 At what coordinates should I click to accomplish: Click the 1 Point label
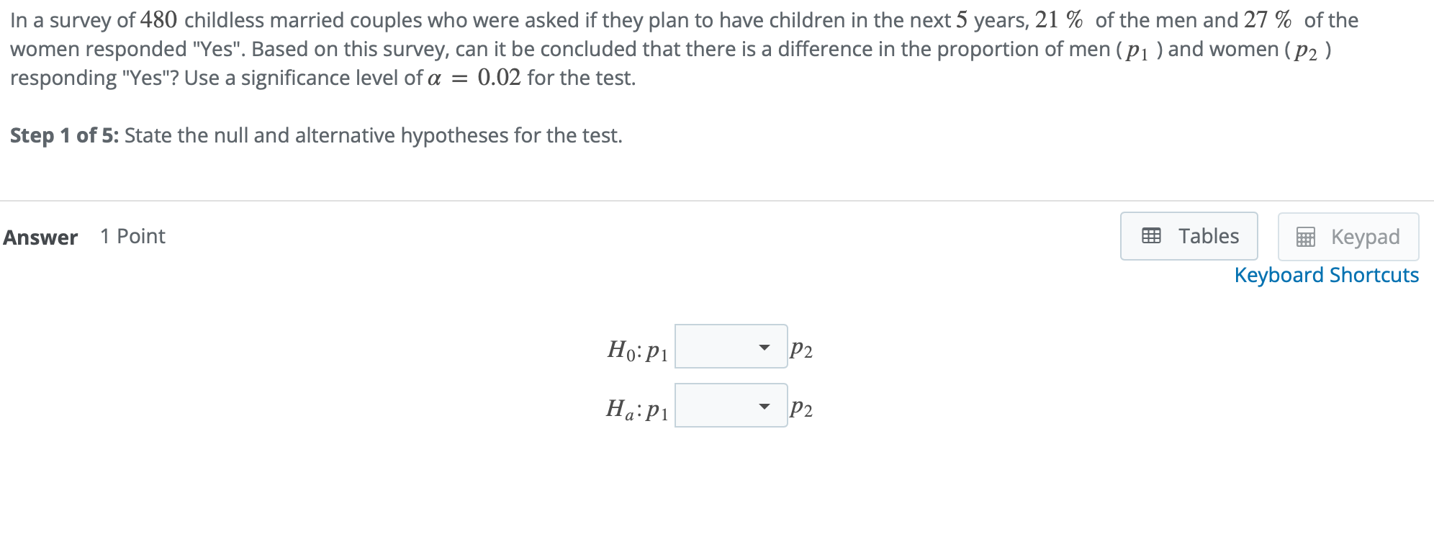(132, 236)
